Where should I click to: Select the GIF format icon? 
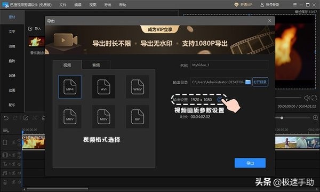tap(138, 117)
